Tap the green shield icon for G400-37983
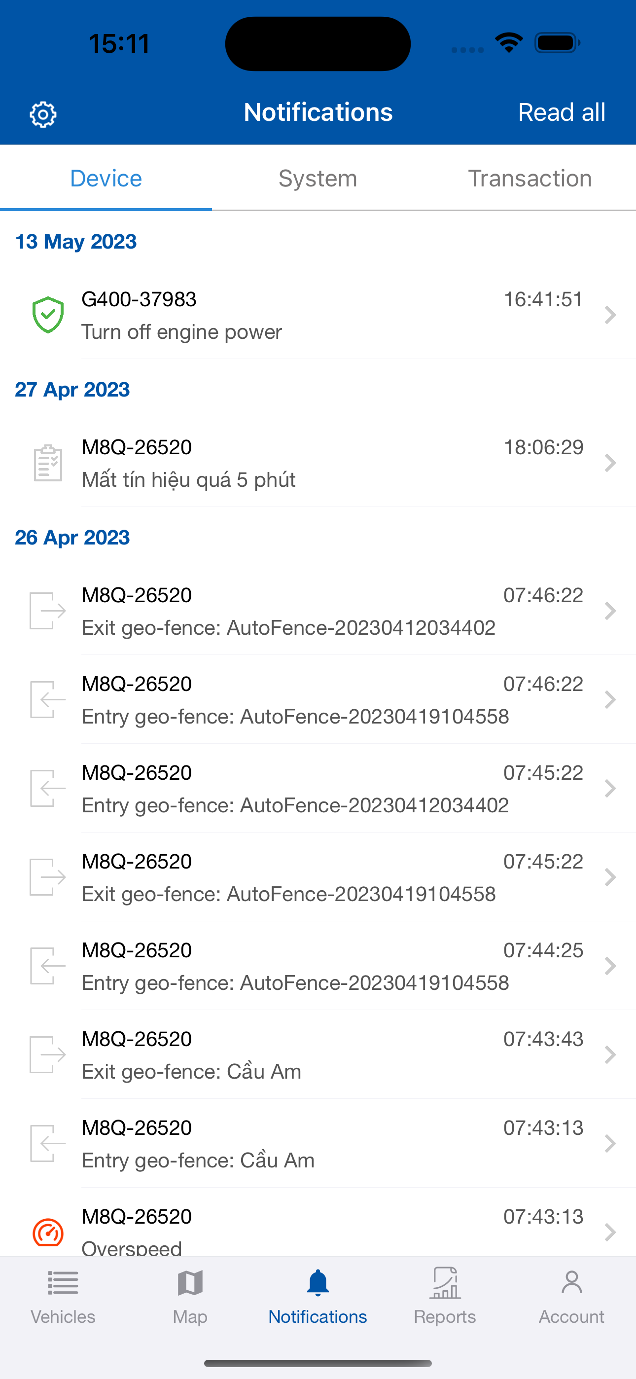Viewport: 636px width, 1379px height. click(48, 315)
